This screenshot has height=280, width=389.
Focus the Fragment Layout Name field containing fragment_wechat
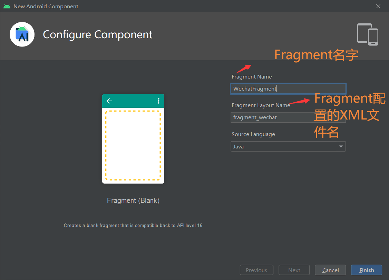[x=288, y=117]
